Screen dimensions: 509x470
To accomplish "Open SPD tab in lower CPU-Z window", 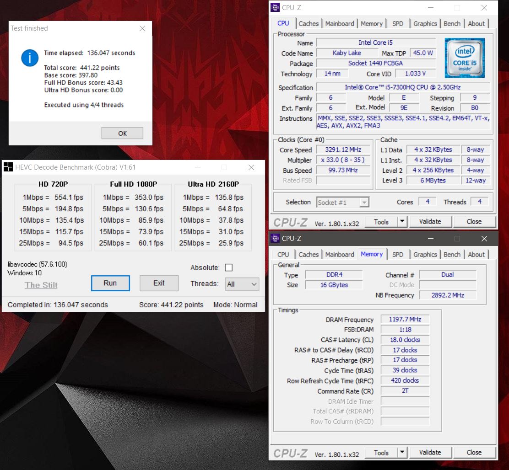I will pos(397,255).
